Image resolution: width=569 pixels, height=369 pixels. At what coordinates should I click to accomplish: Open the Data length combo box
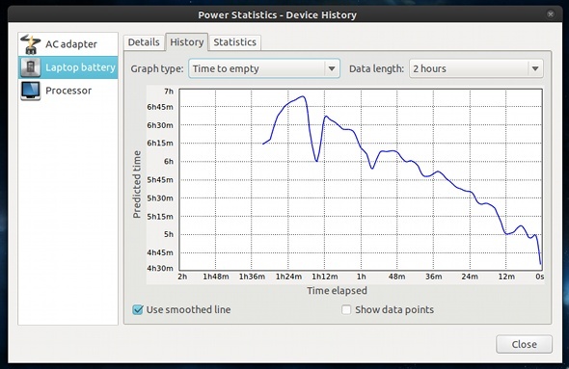[476, 68]
